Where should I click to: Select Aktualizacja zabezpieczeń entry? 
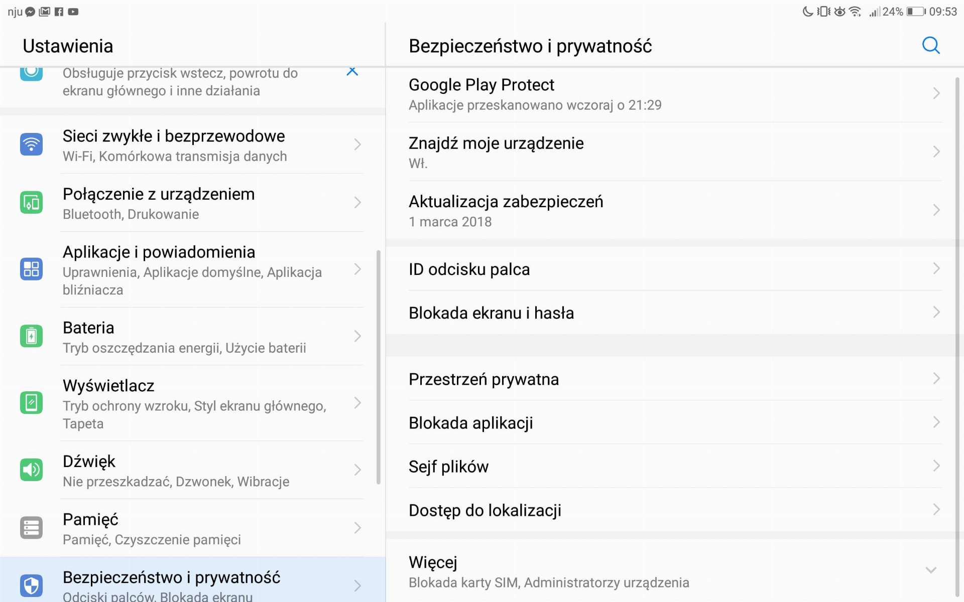(675, 210)
